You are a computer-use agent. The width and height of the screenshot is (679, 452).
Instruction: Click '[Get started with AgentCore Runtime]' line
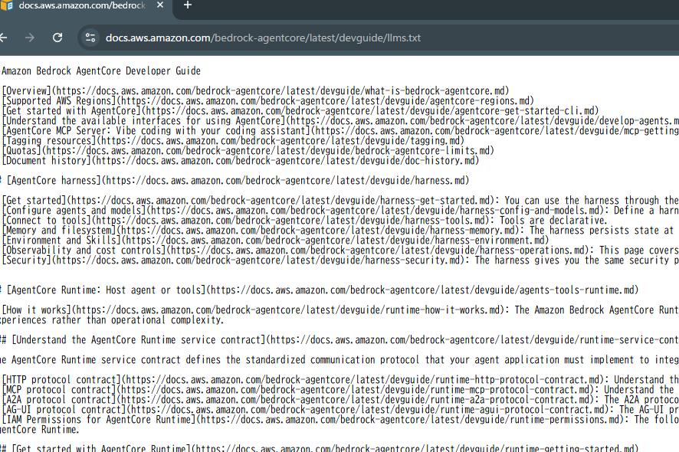coord(320,448)
